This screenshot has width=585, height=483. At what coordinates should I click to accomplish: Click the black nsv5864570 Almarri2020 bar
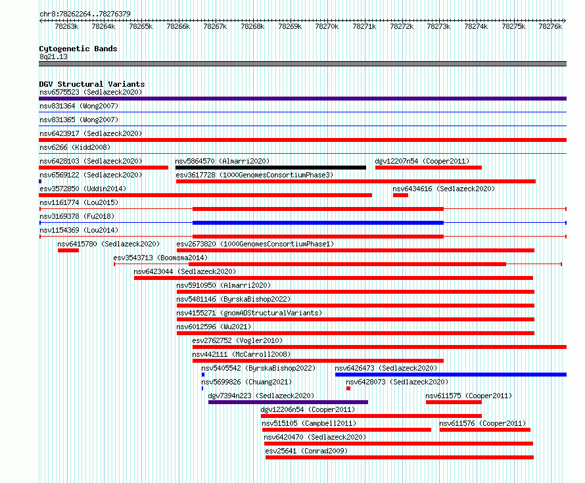[271, 168]
